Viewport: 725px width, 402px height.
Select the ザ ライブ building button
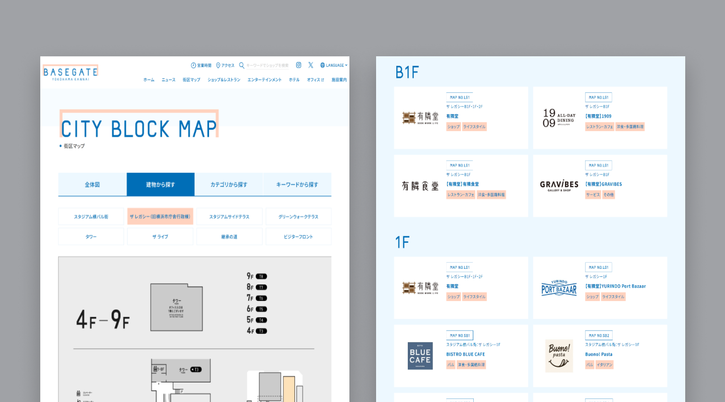(160, 237)
